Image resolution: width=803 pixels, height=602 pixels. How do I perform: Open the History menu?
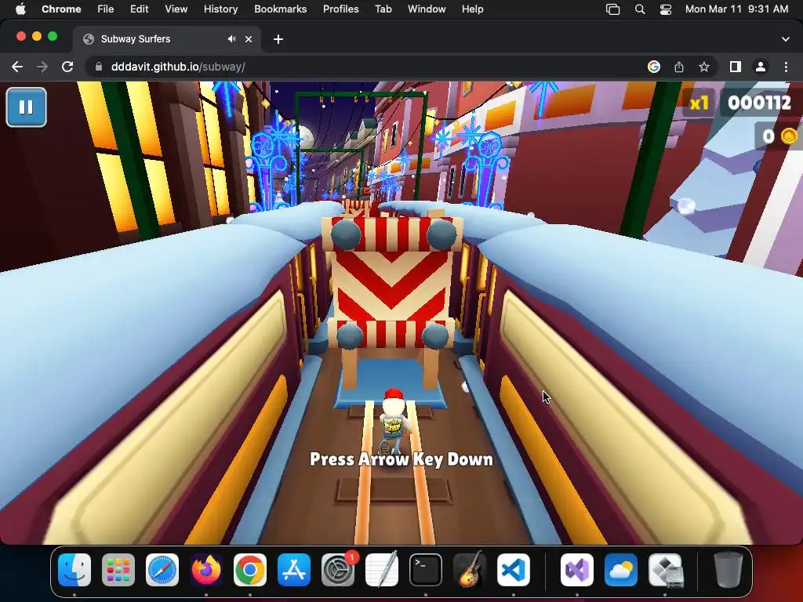[220, 9]
